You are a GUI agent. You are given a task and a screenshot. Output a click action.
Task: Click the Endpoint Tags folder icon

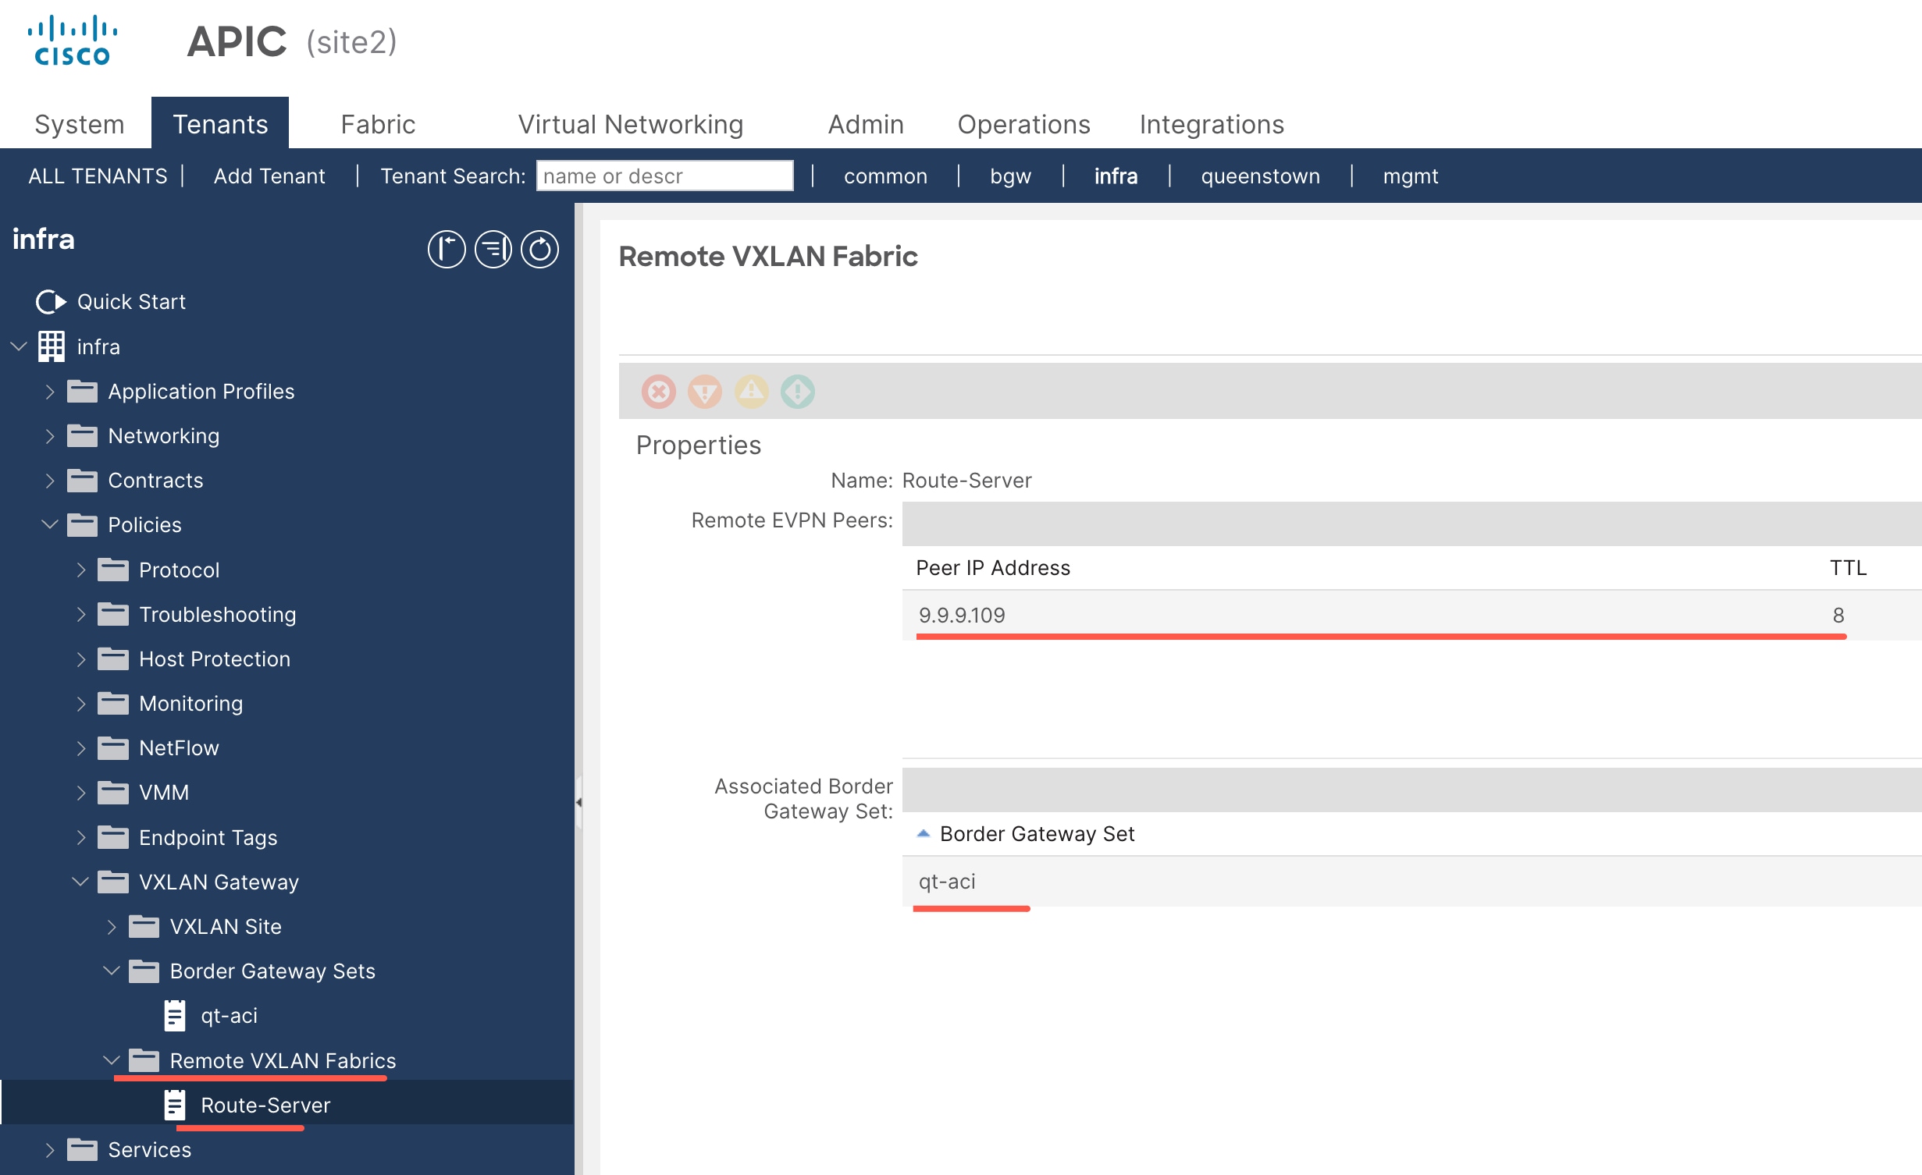pos(113,837)
